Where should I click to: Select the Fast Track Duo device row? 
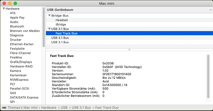point(129,33)
